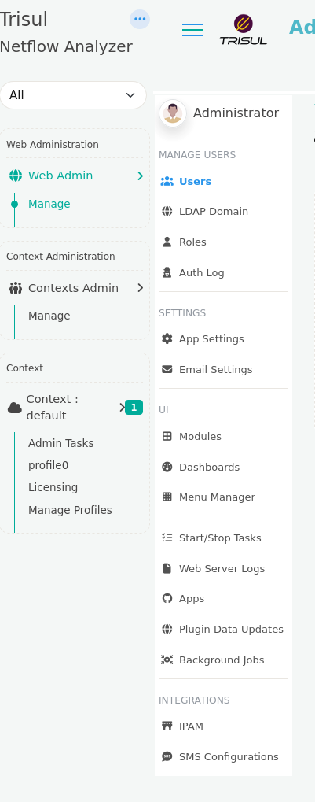Open the All dropdown selector
This screenshot has width=315, height=802.
[73, 95]
